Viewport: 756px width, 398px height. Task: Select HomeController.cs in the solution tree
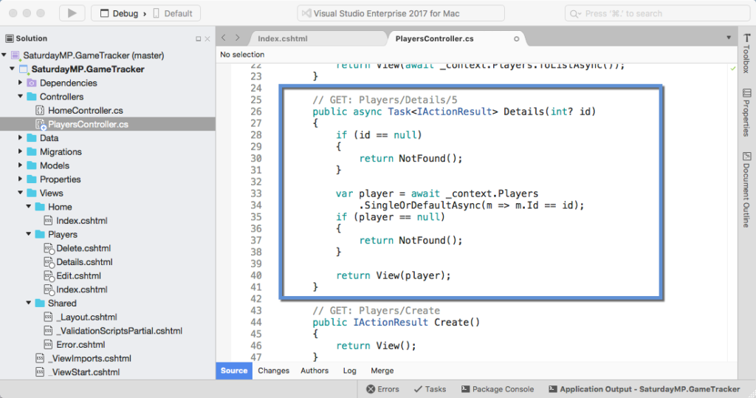[x=85, y=111]
